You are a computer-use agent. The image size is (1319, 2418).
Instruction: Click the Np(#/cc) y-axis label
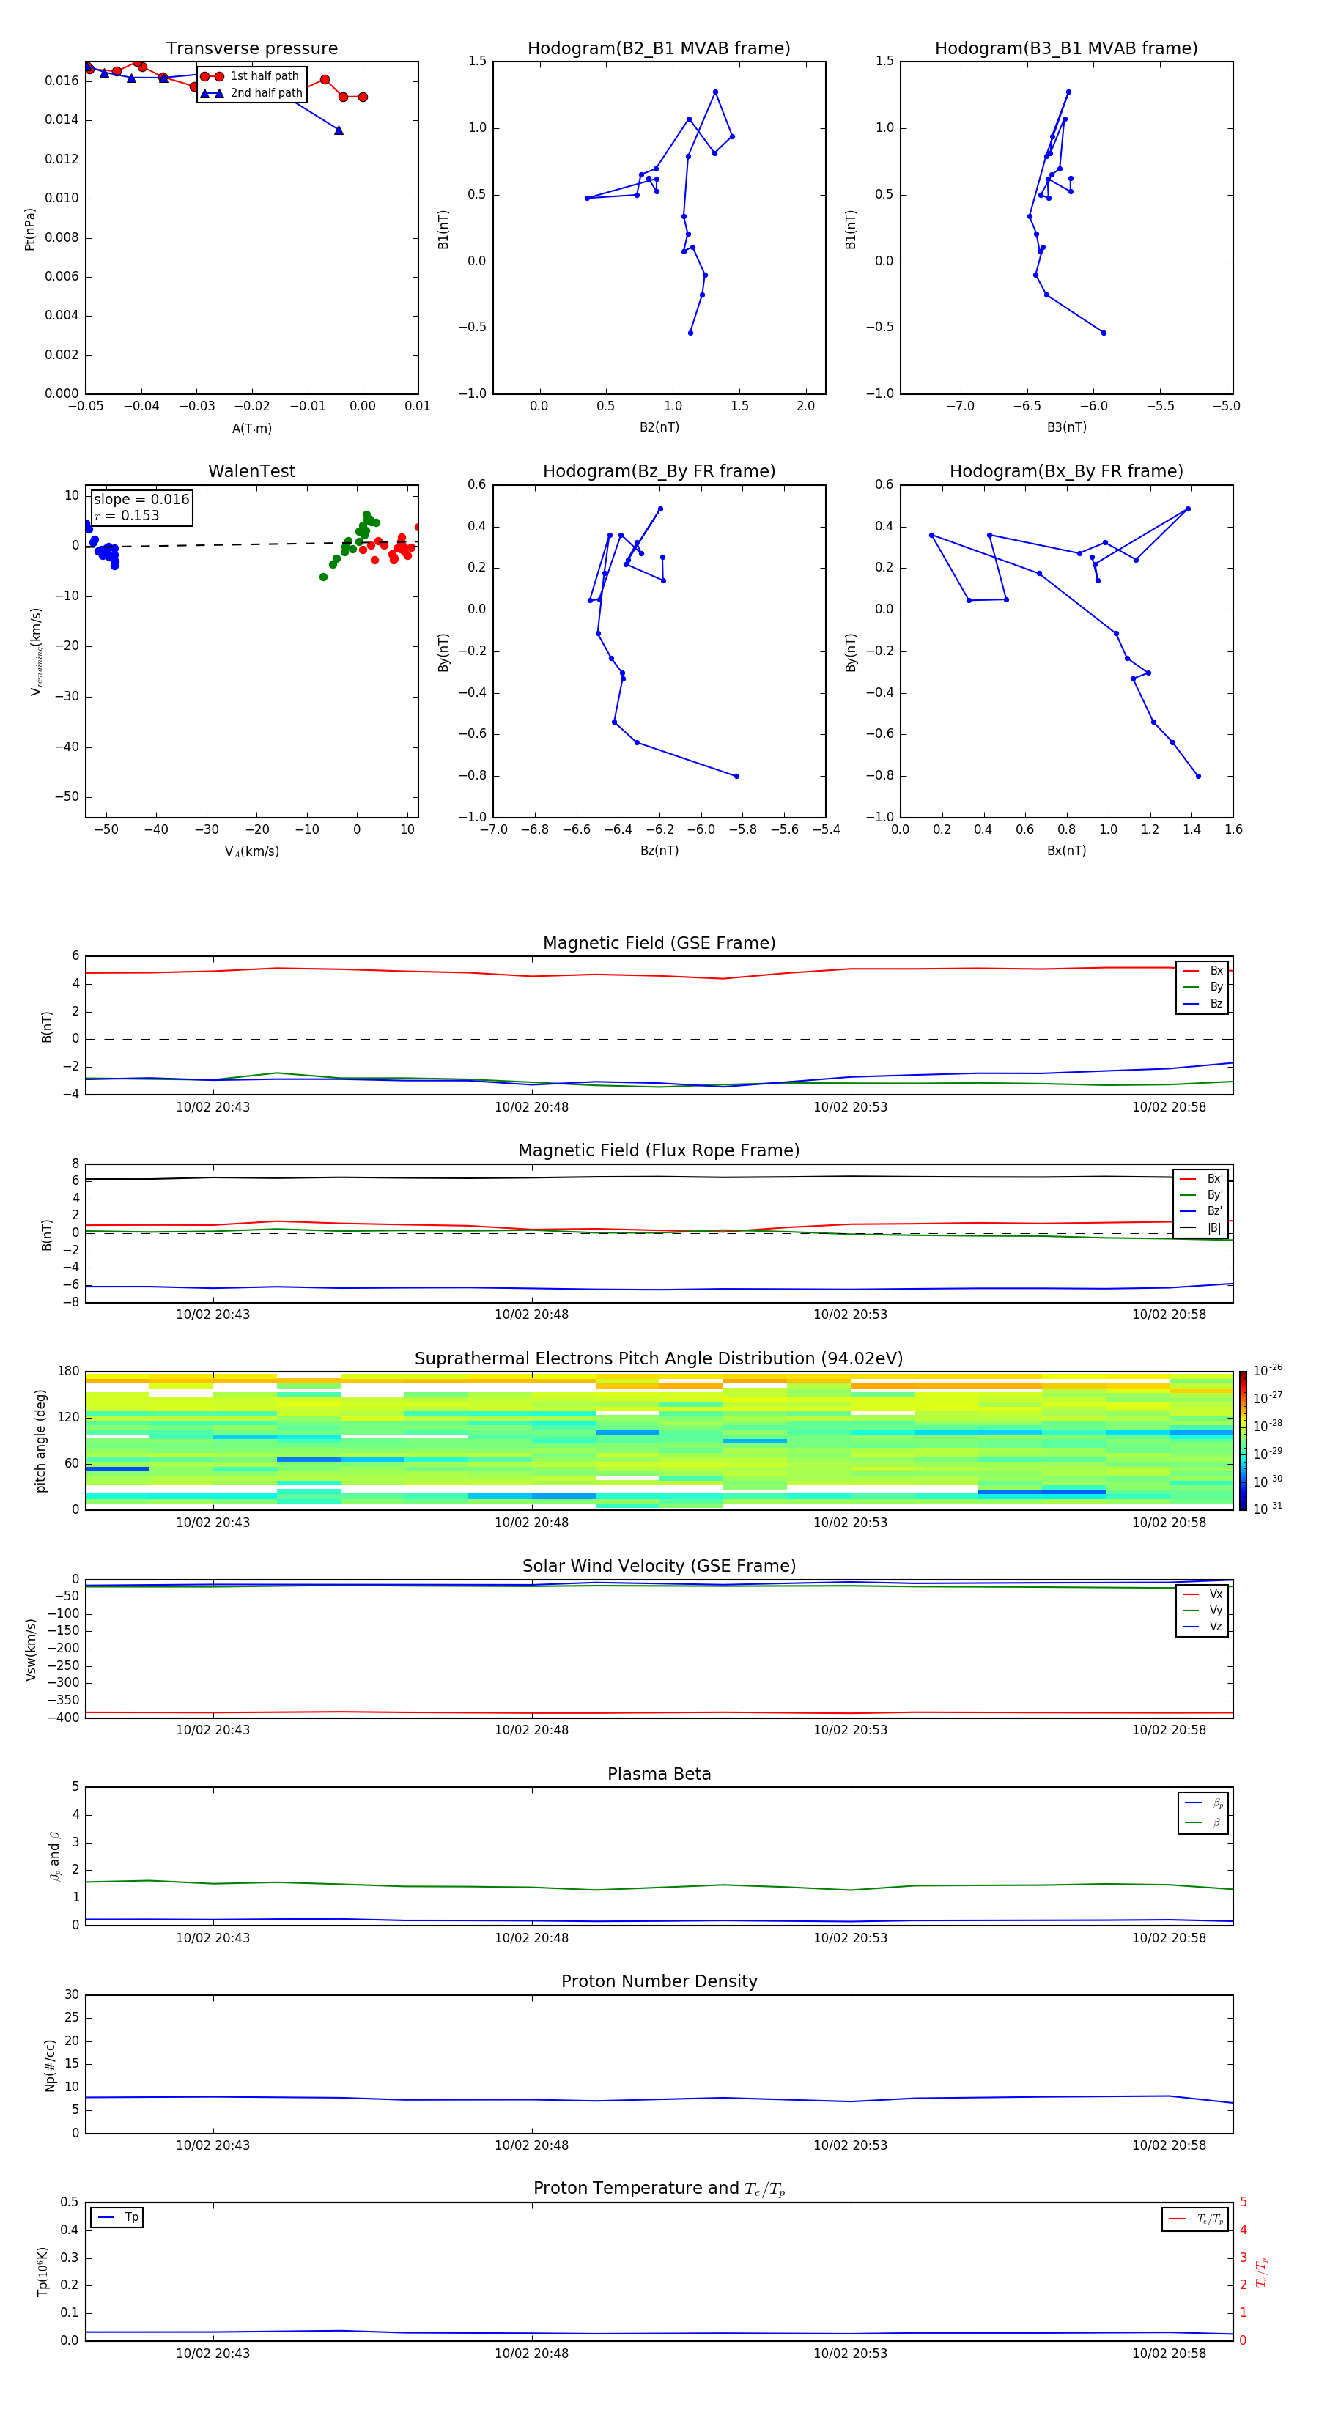coord(51,2065)
